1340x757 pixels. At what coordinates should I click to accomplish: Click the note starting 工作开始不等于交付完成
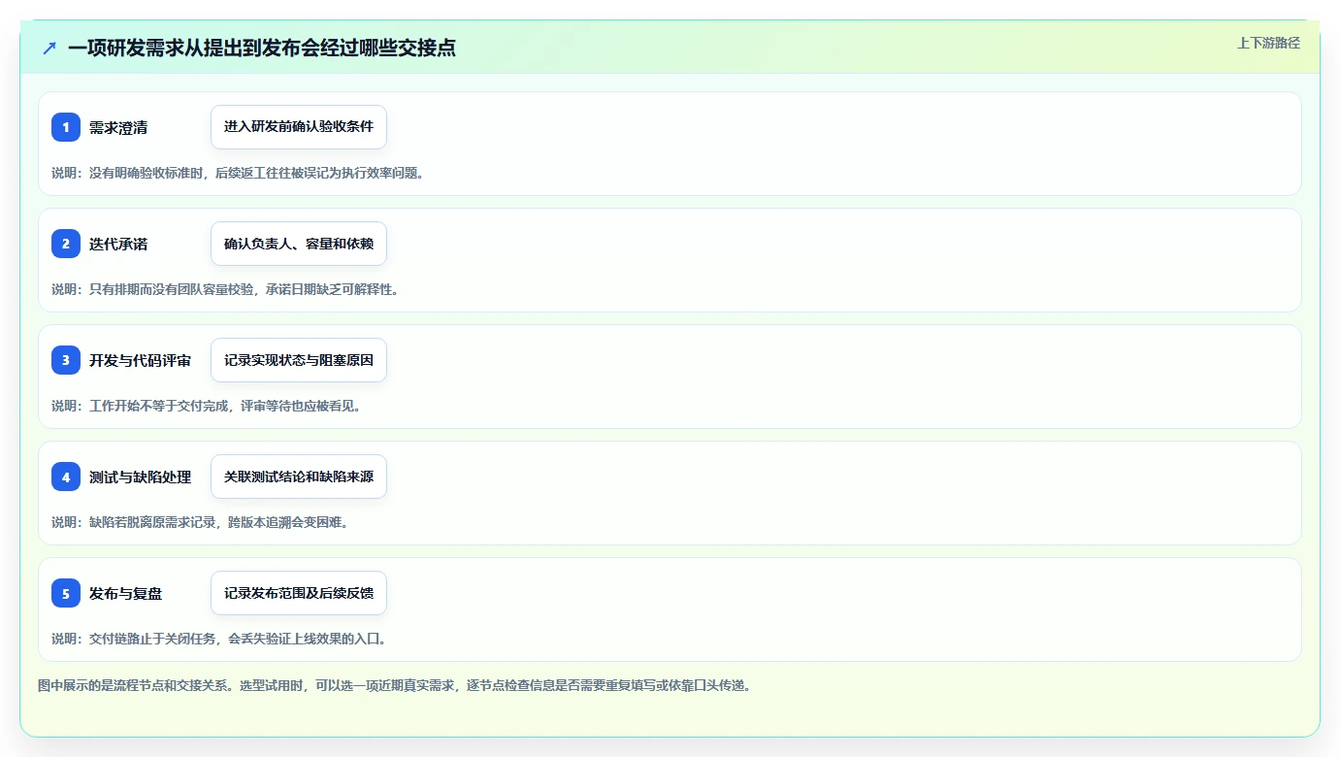point(207,406)
